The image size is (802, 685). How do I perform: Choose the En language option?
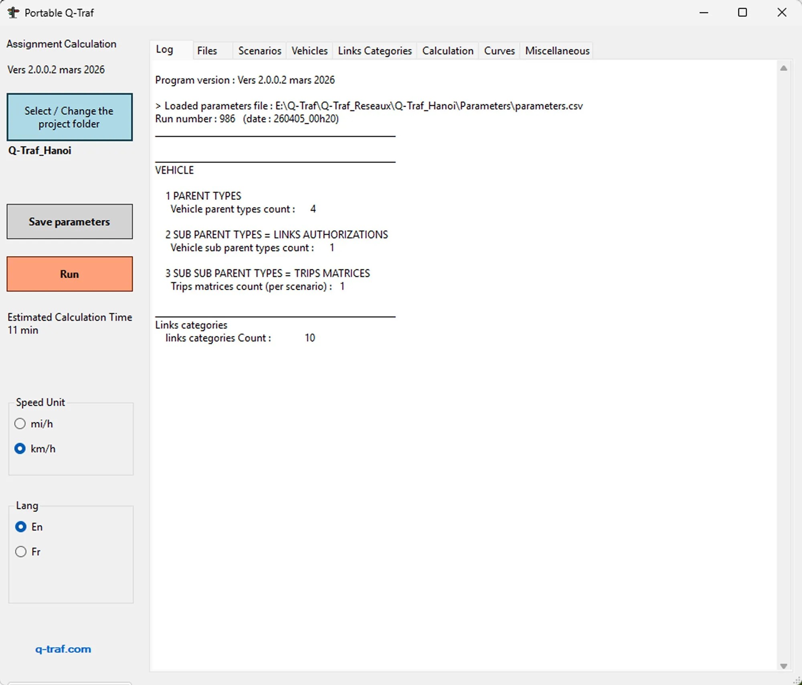[x=21, y=527]
